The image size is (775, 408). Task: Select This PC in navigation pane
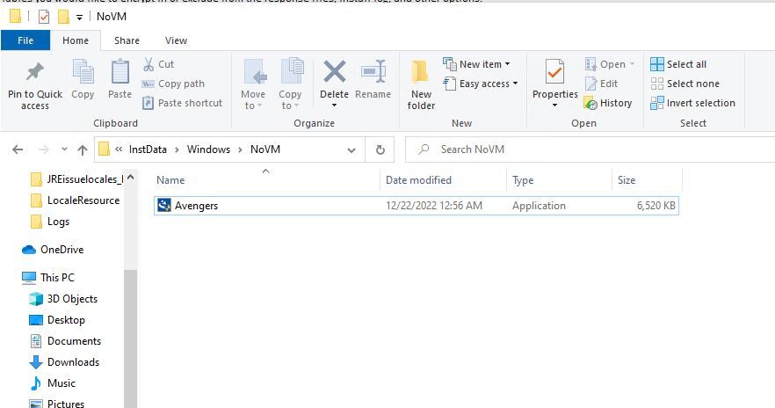(x=48, y=278)
